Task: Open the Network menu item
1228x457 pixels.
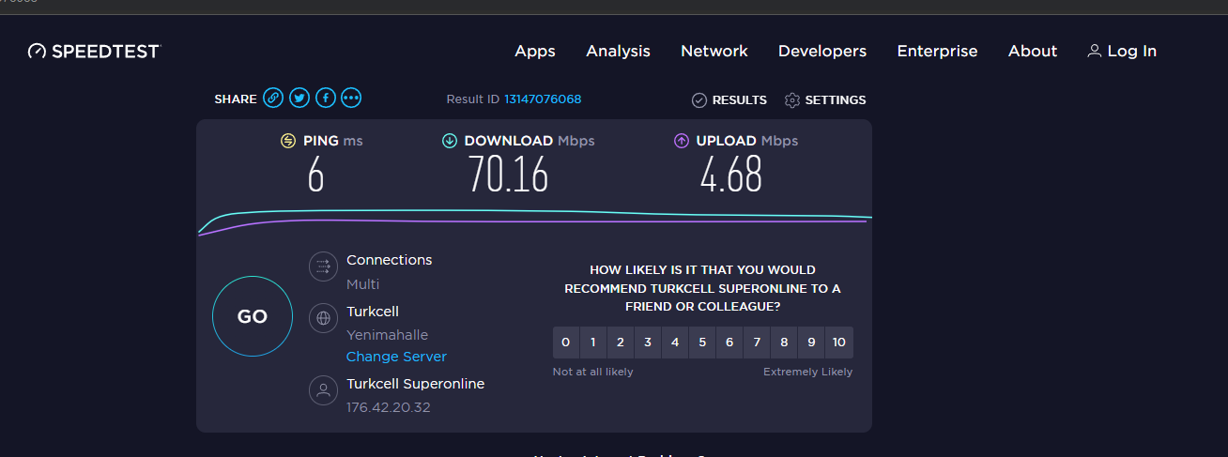Action: [714, 52]
